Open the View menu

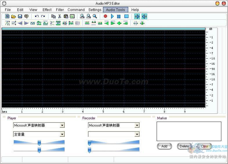[x=33, y=10]
